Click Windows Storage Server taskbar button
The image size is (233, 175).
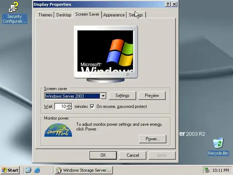tap(84, 170)
